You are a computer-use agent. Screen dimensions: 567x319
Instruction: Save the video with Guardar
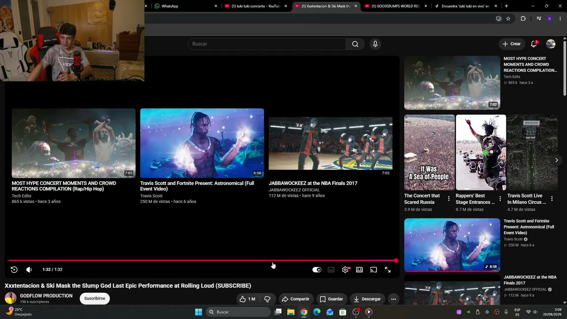[331, 299]
